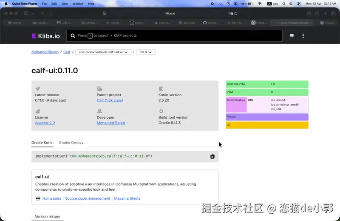
Task: Select the Version history tab
Action: coord(48,217)
